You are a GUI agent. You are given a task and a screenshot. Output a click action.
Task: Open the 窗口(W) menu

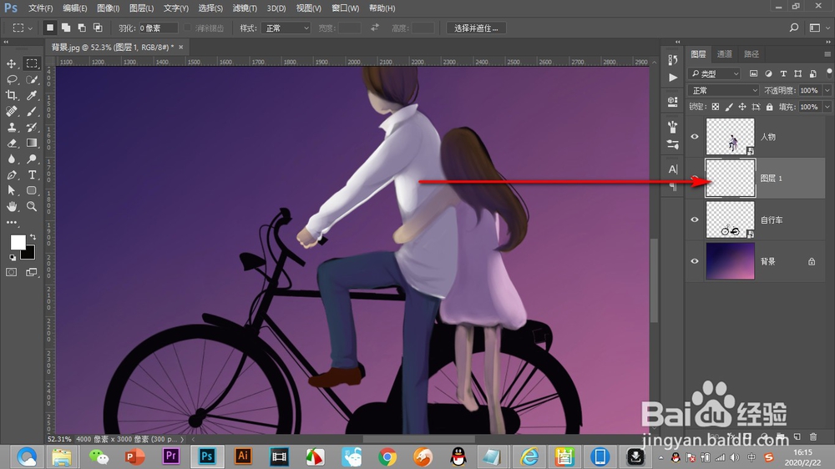(x=345, y=8)
